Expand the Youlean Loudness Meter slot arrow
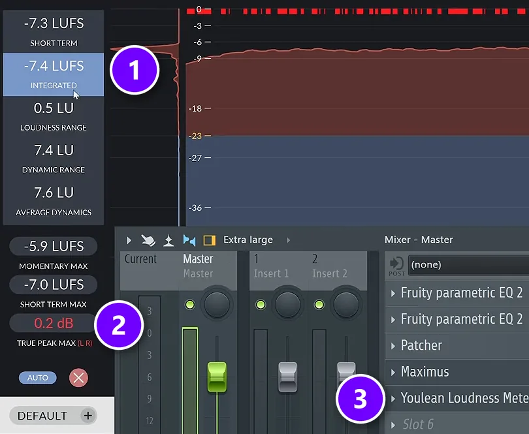This screenshot has height=434, width=529. [393, 399]
